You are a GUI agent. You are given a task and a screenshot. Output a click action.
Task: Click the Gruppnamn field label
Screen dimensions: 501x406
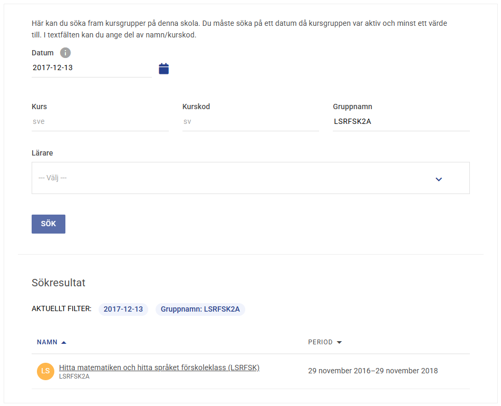point(352,107)
